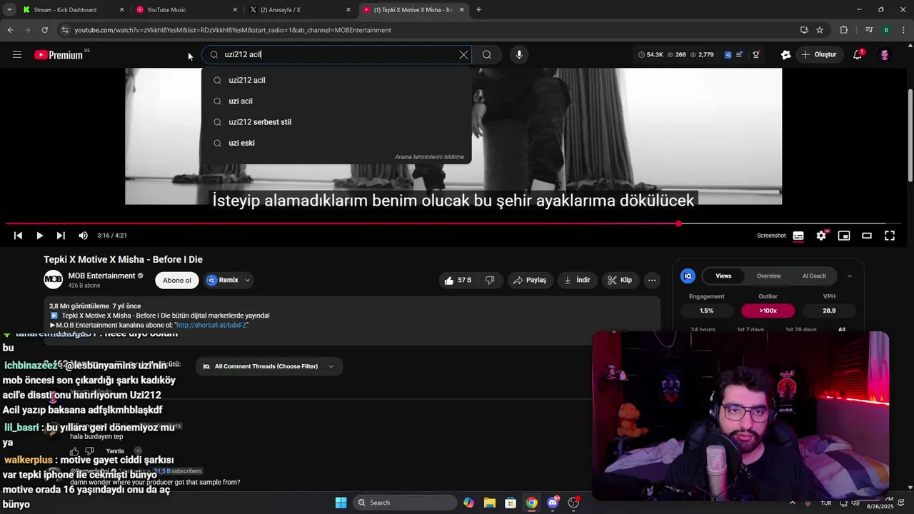Viewport: 914px width, 514px height.
Task: Click the vidIQ Remix button
Action: 223,281
